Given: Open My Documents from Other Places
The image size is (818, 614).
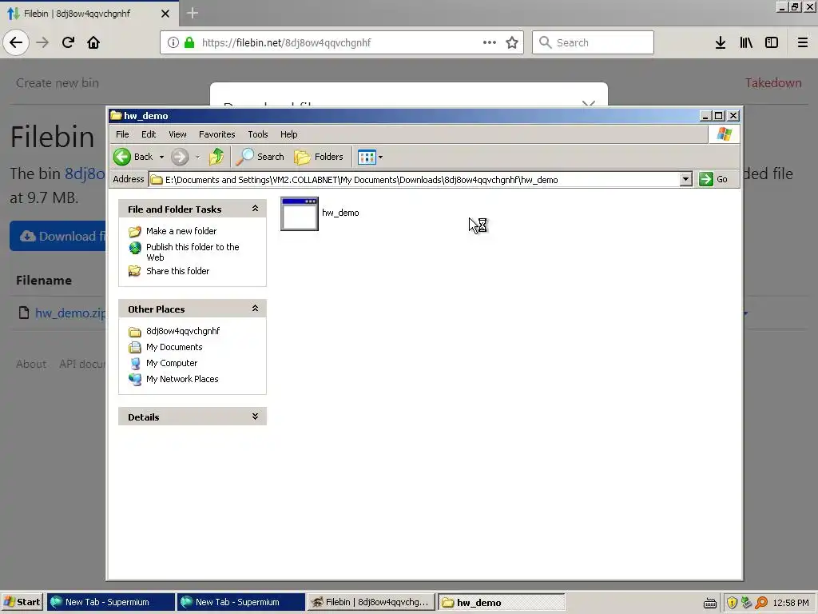Looking at the screenshot, I should click(174, 347).
